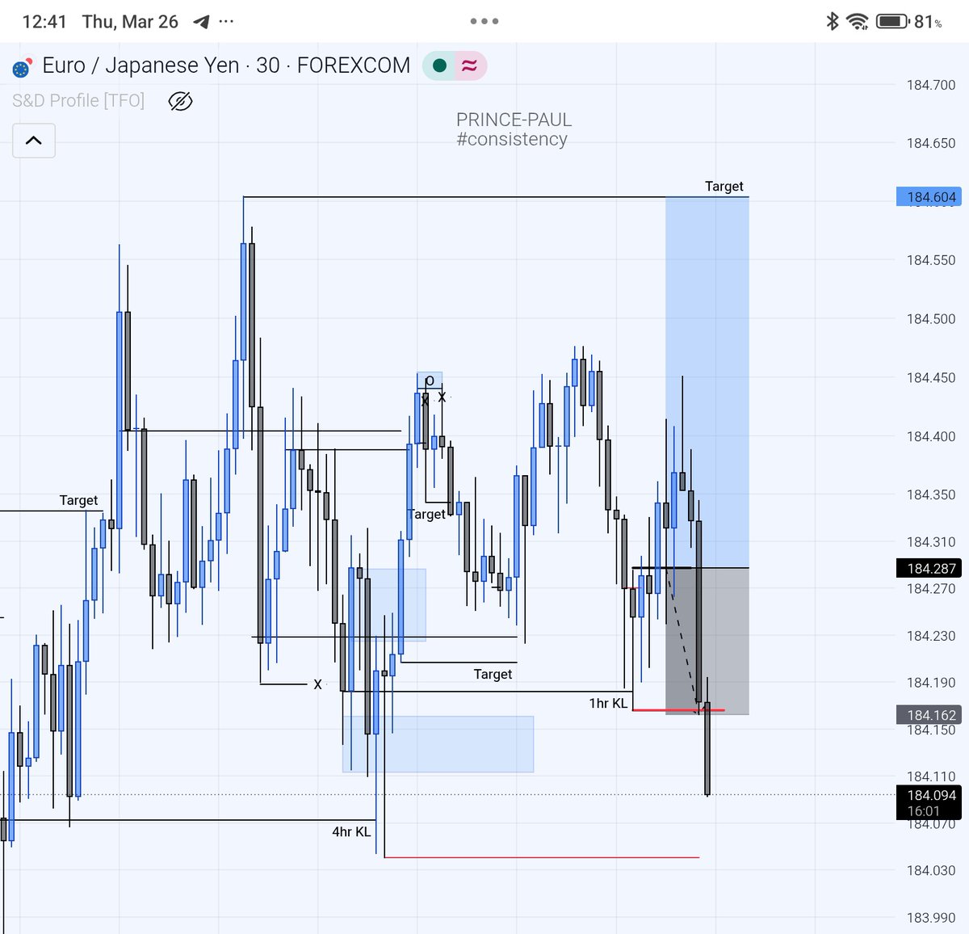Select the 184.162 stop price label

pos(929,715)
